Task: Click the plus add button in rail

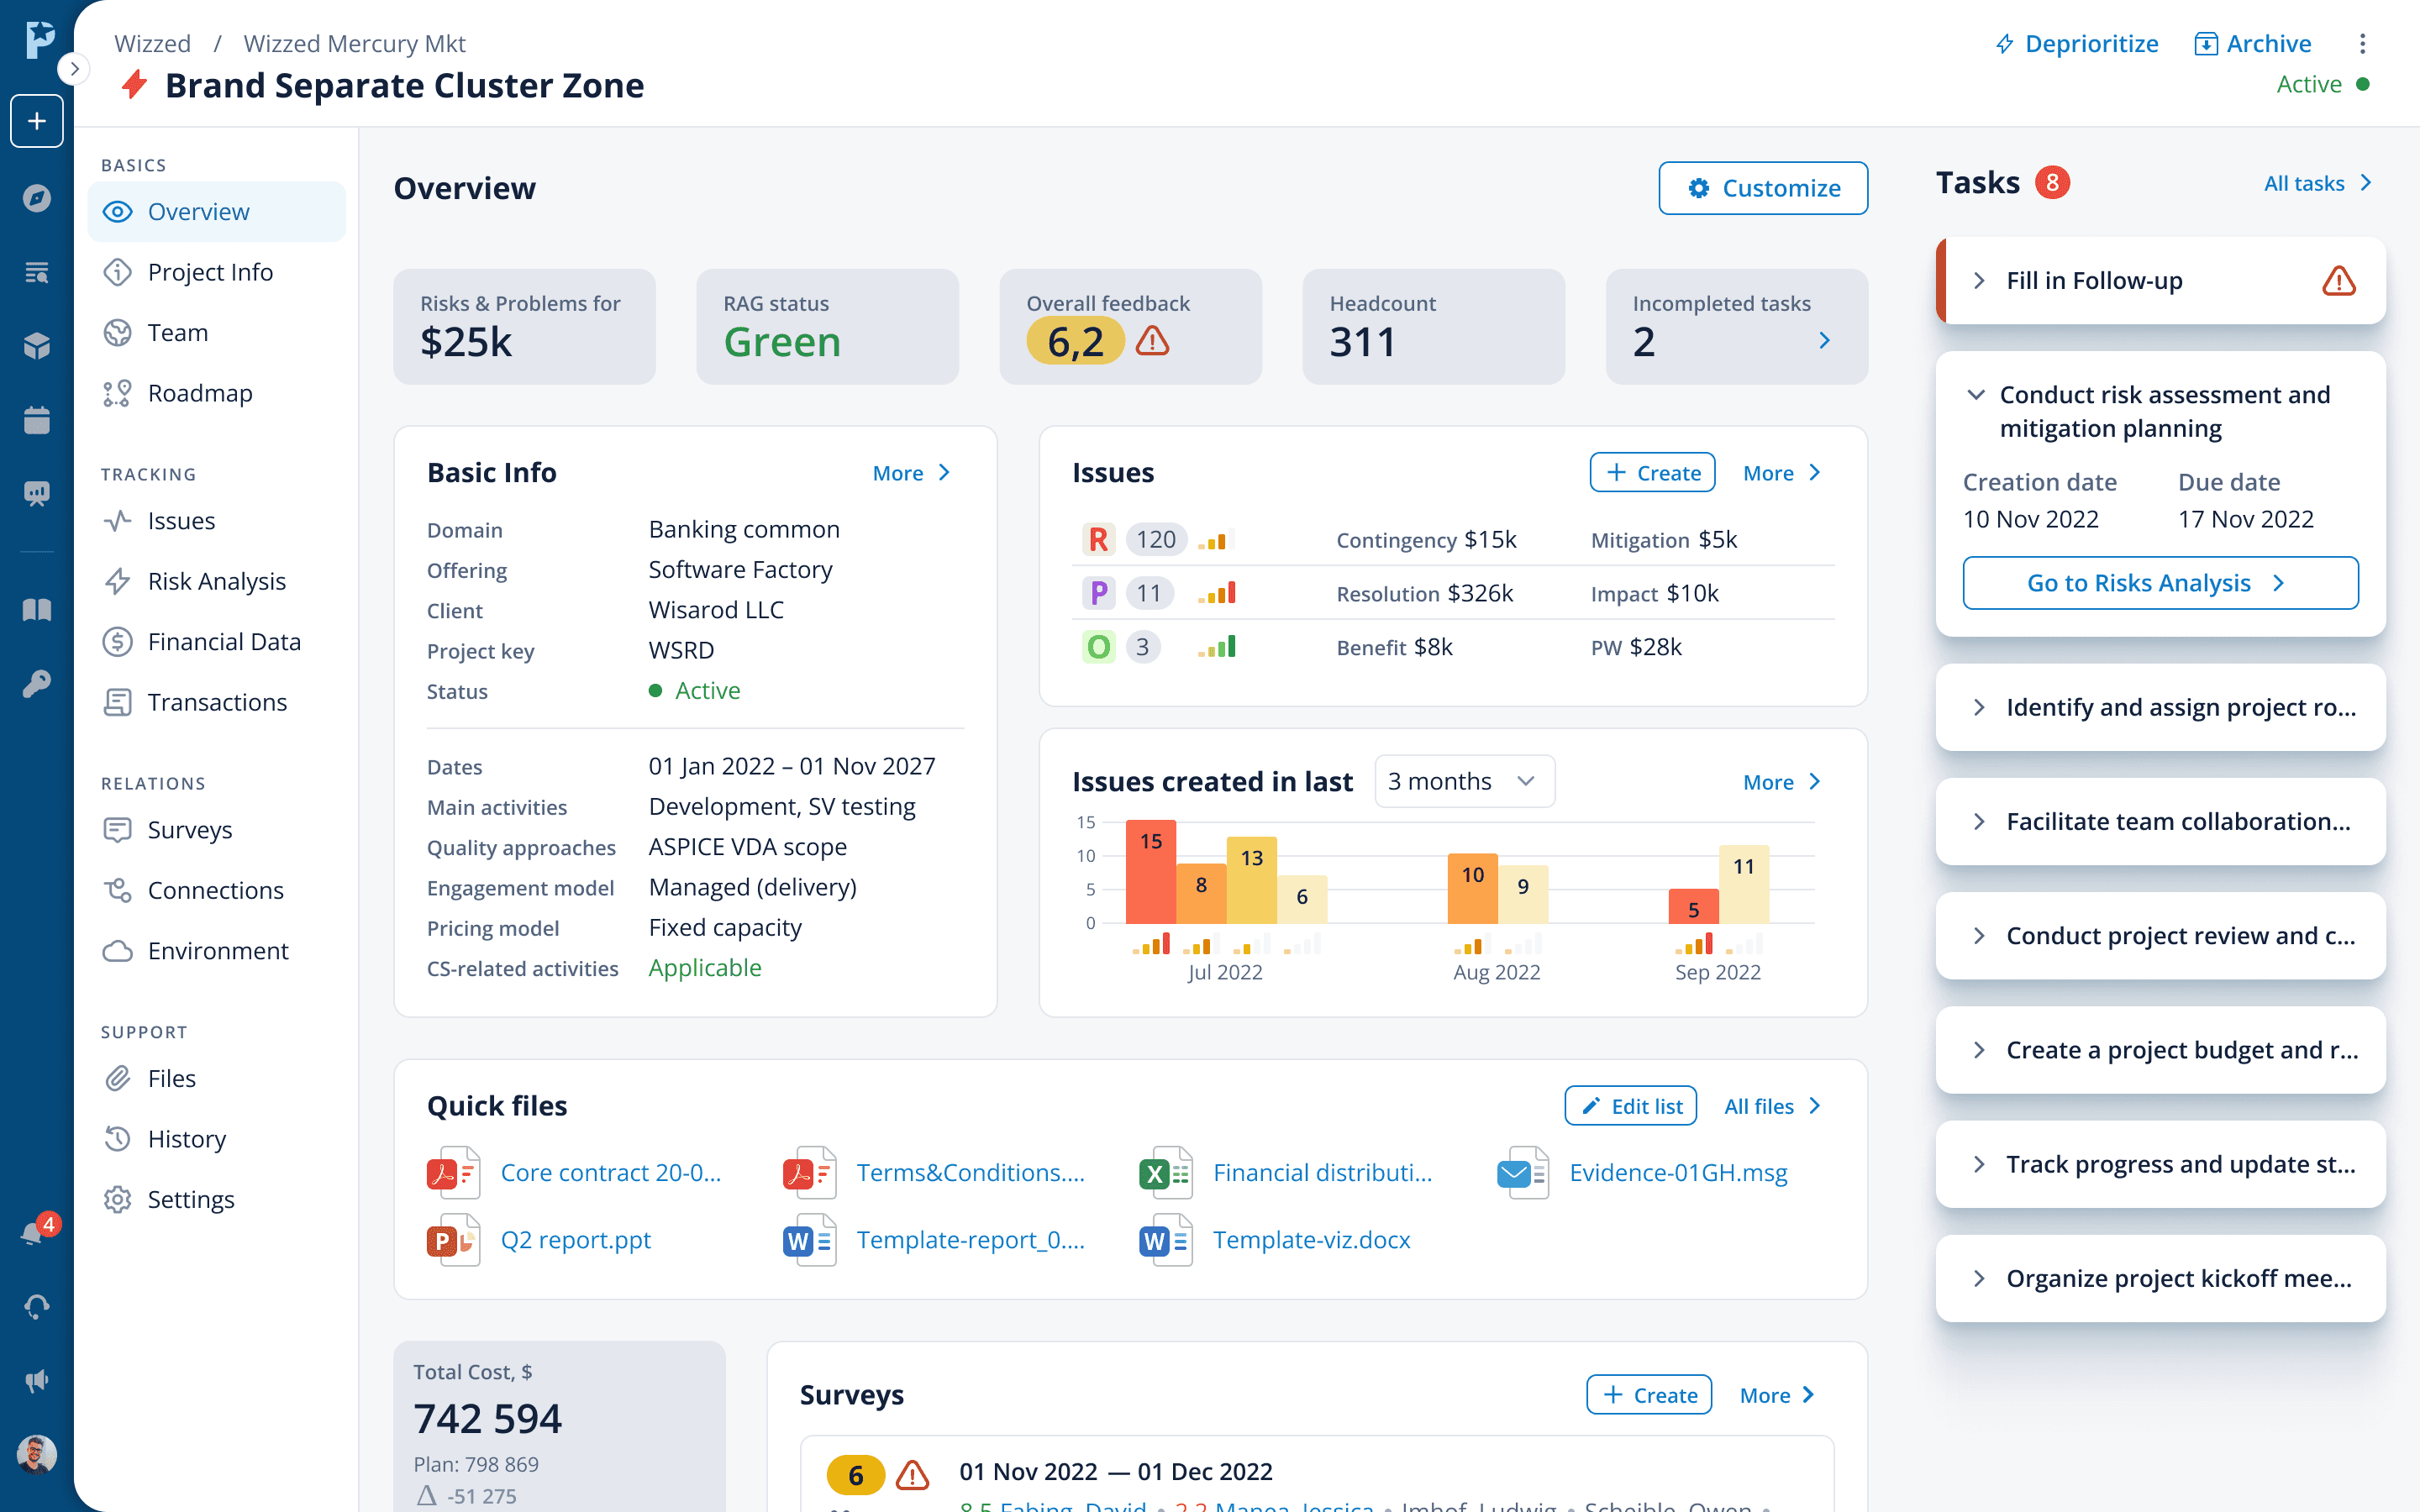Action: pos(37,121)
